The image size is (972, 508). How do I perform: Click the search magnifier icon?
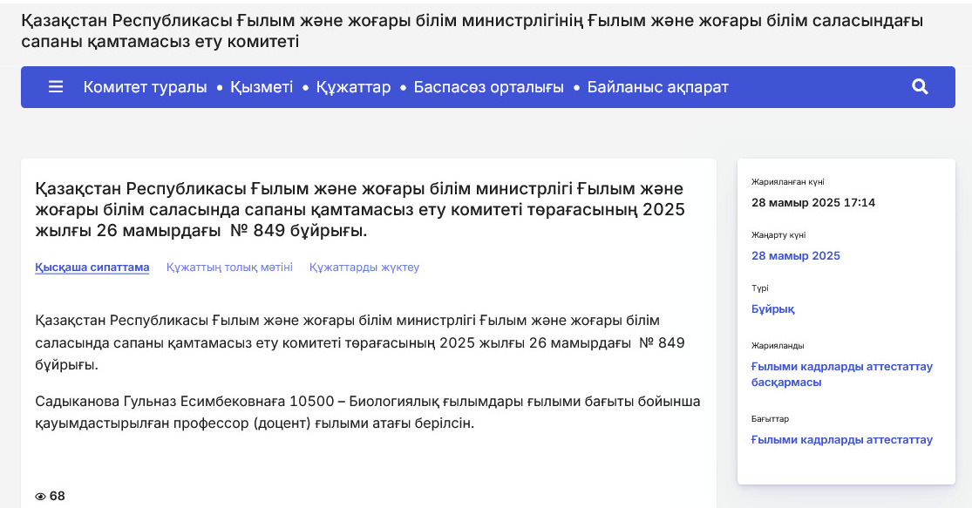coord(920,87)
